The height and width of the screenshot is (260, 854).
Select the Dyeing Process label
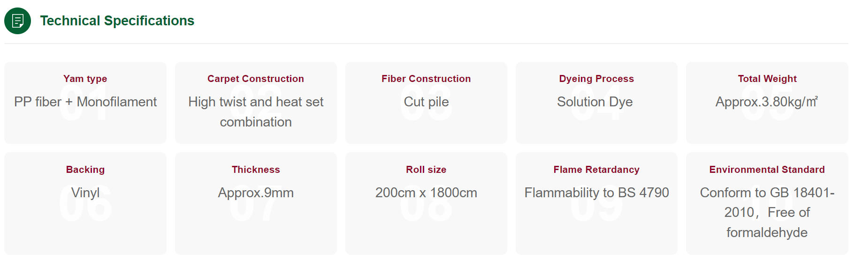pos(596,79)
